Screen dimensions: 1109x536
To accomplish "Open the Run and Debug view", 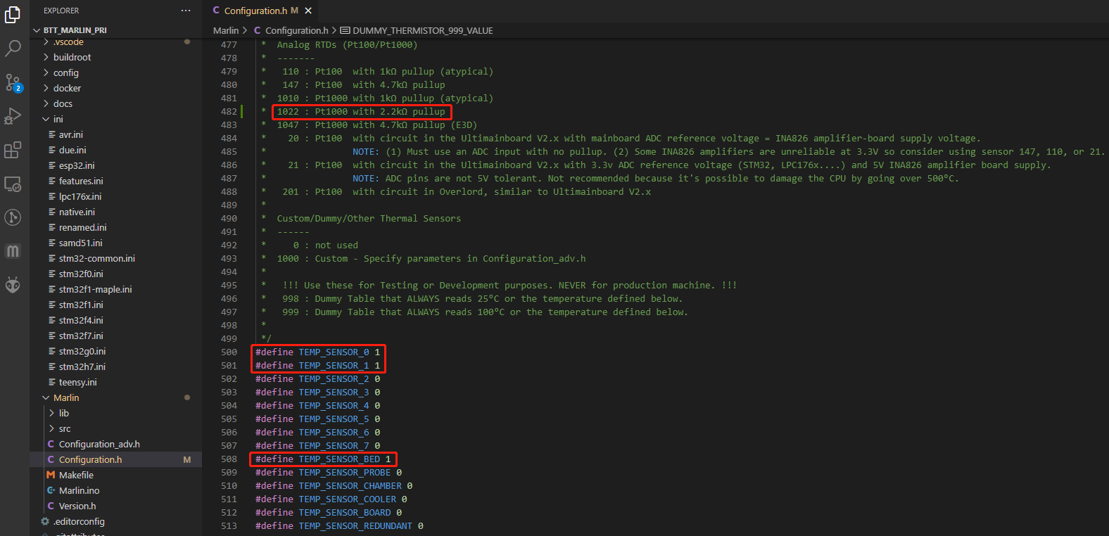I will click(13, 116).
